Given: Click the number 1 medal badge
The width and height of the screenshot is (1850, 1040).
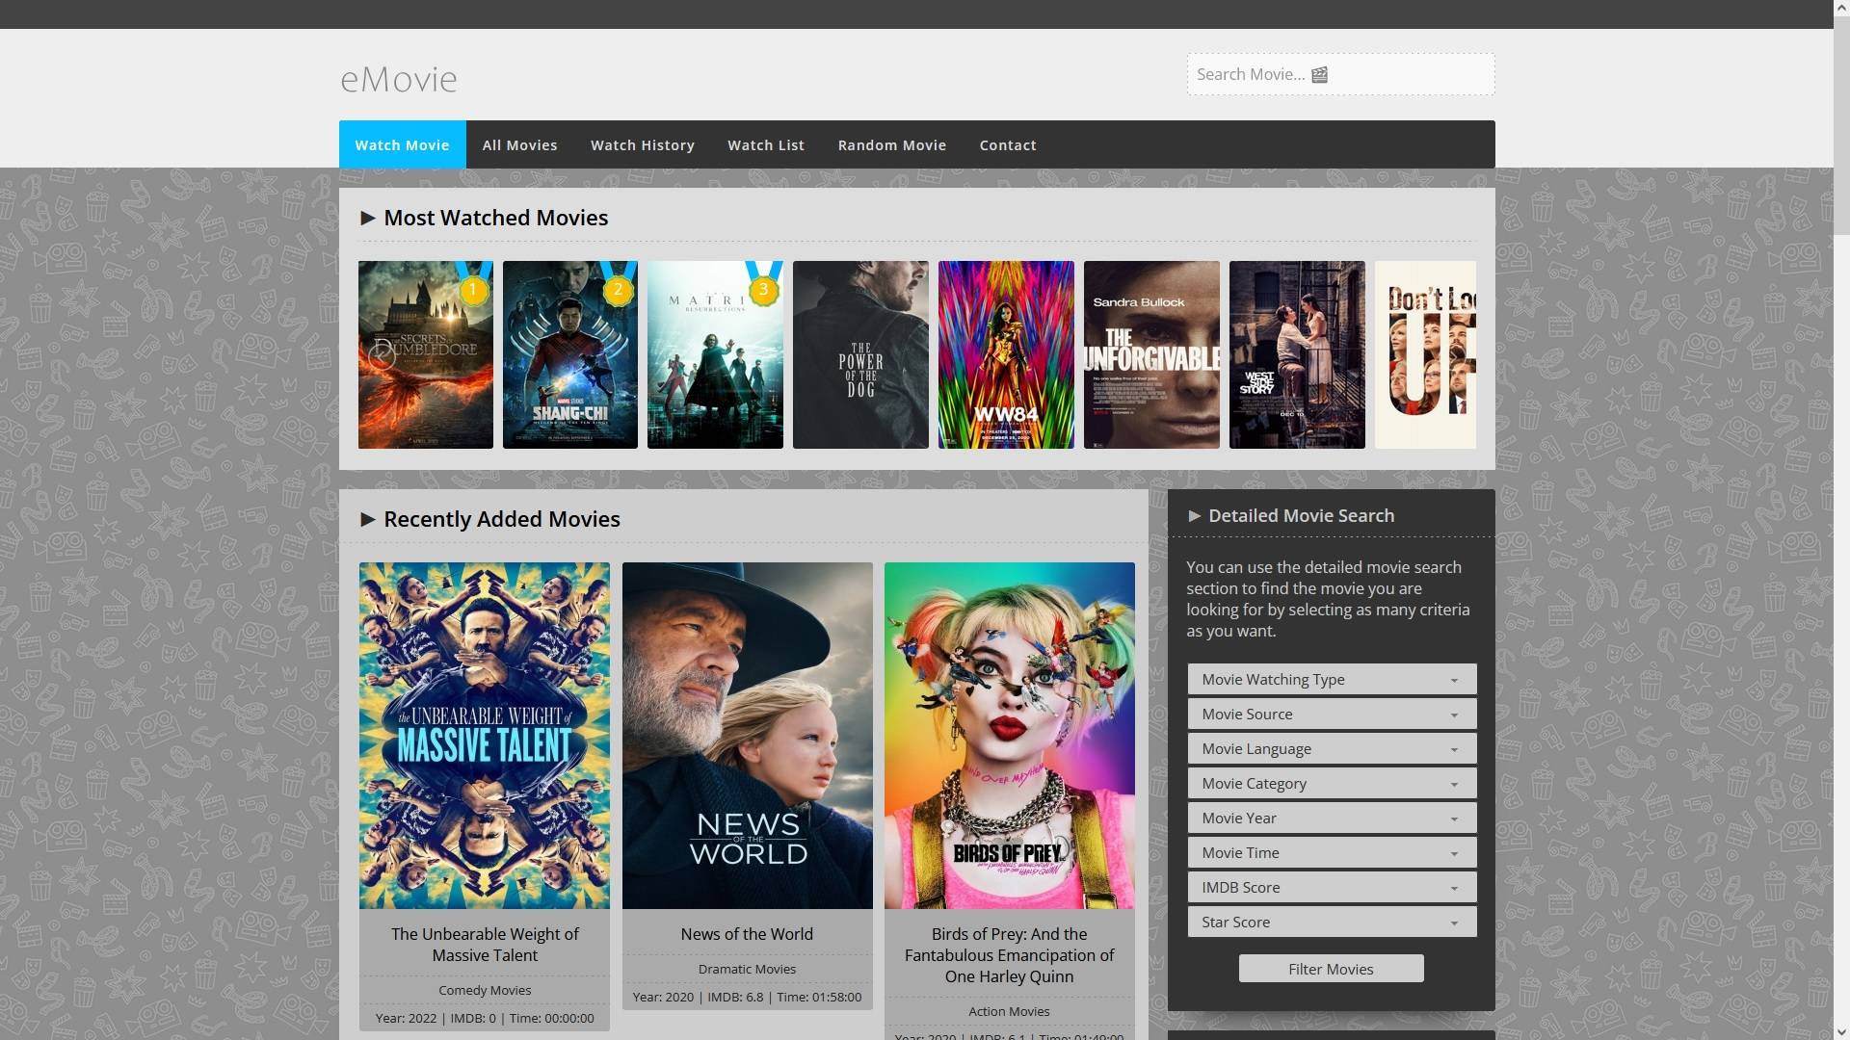Looking at the screenshot, I should click(x=473, y=289).
